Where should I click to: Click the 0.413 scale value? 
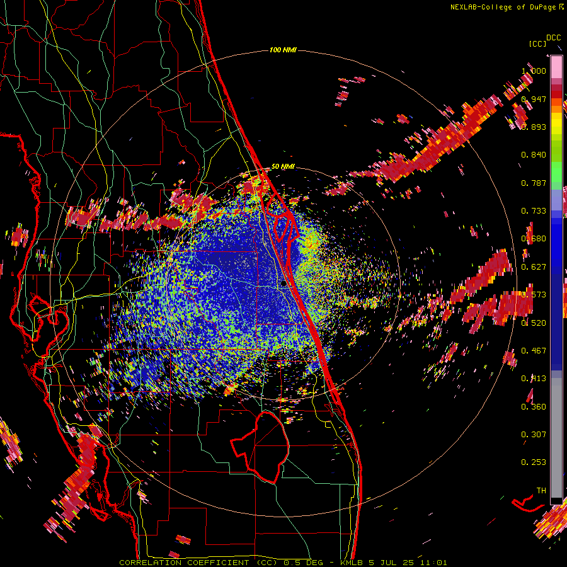click(x=534, y=379)
